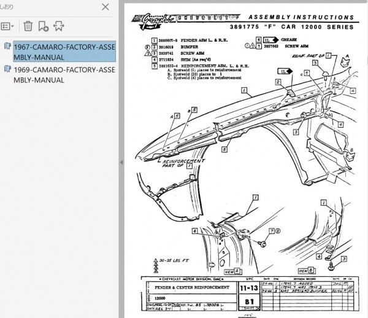Image resolution: width=368 pixels, height=318 pixels.
Task: Collapse the side panel using the divider arrow
Action: (121, 162)
